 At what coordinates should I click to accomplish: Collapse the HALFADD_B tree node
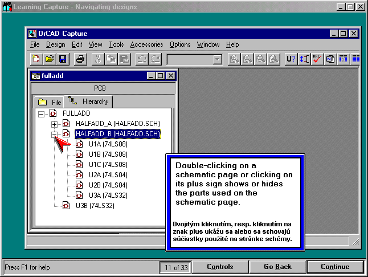click(x=54, y=134)
